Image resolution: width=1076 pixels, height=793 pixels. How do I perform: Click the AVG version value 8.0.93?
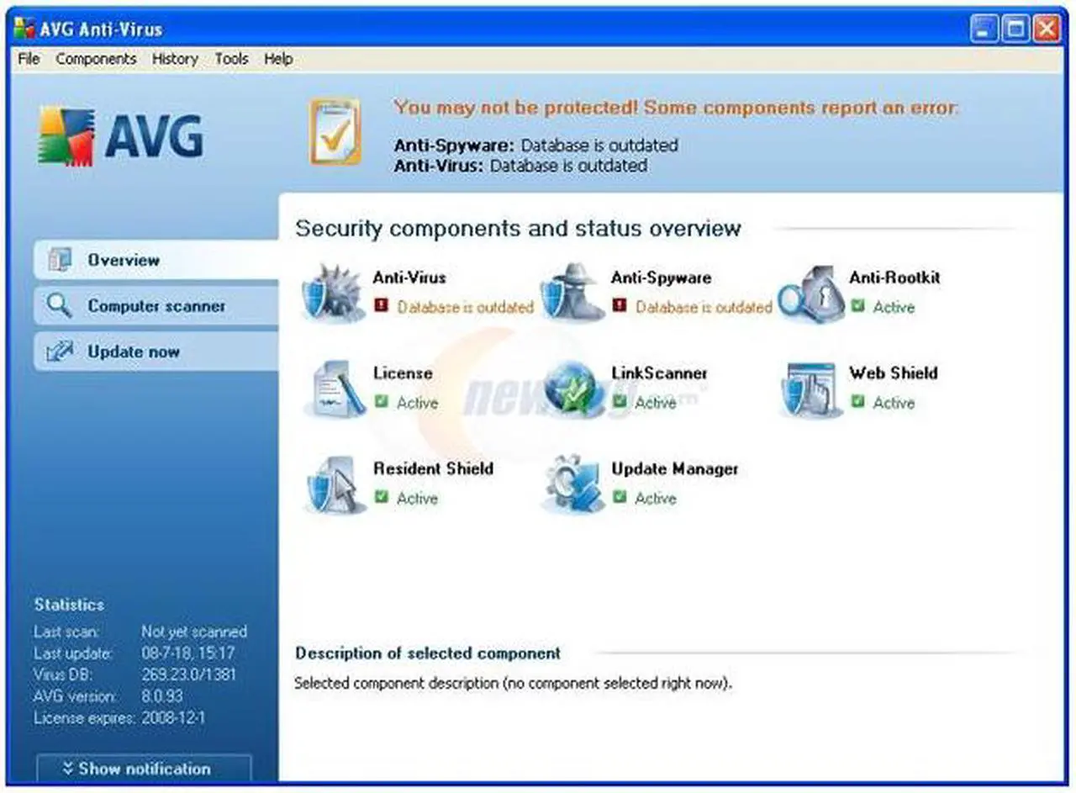[163, 696]
